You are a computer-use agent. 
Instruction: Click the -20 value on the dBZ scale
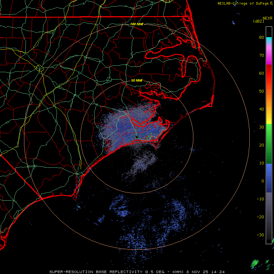coord(260,217)
